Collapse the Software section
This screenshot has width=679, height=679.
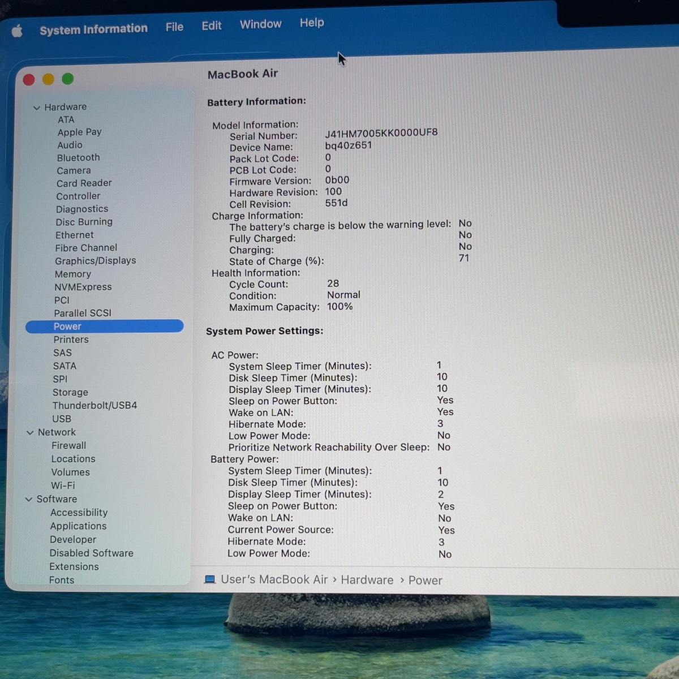[x=29, y=499]
